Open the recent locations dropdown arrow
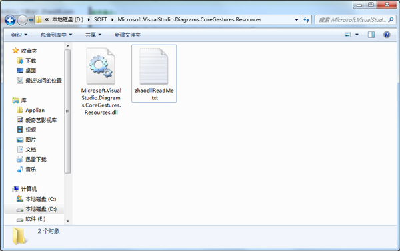Viewport: 400px width, 251px height. pos(31,20)
